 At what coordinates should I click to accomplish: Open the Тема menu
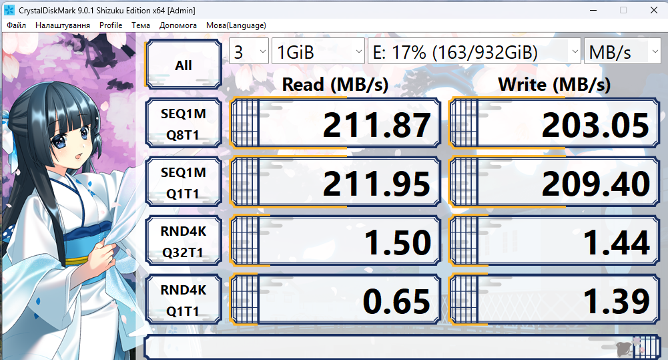click(141, 25)
